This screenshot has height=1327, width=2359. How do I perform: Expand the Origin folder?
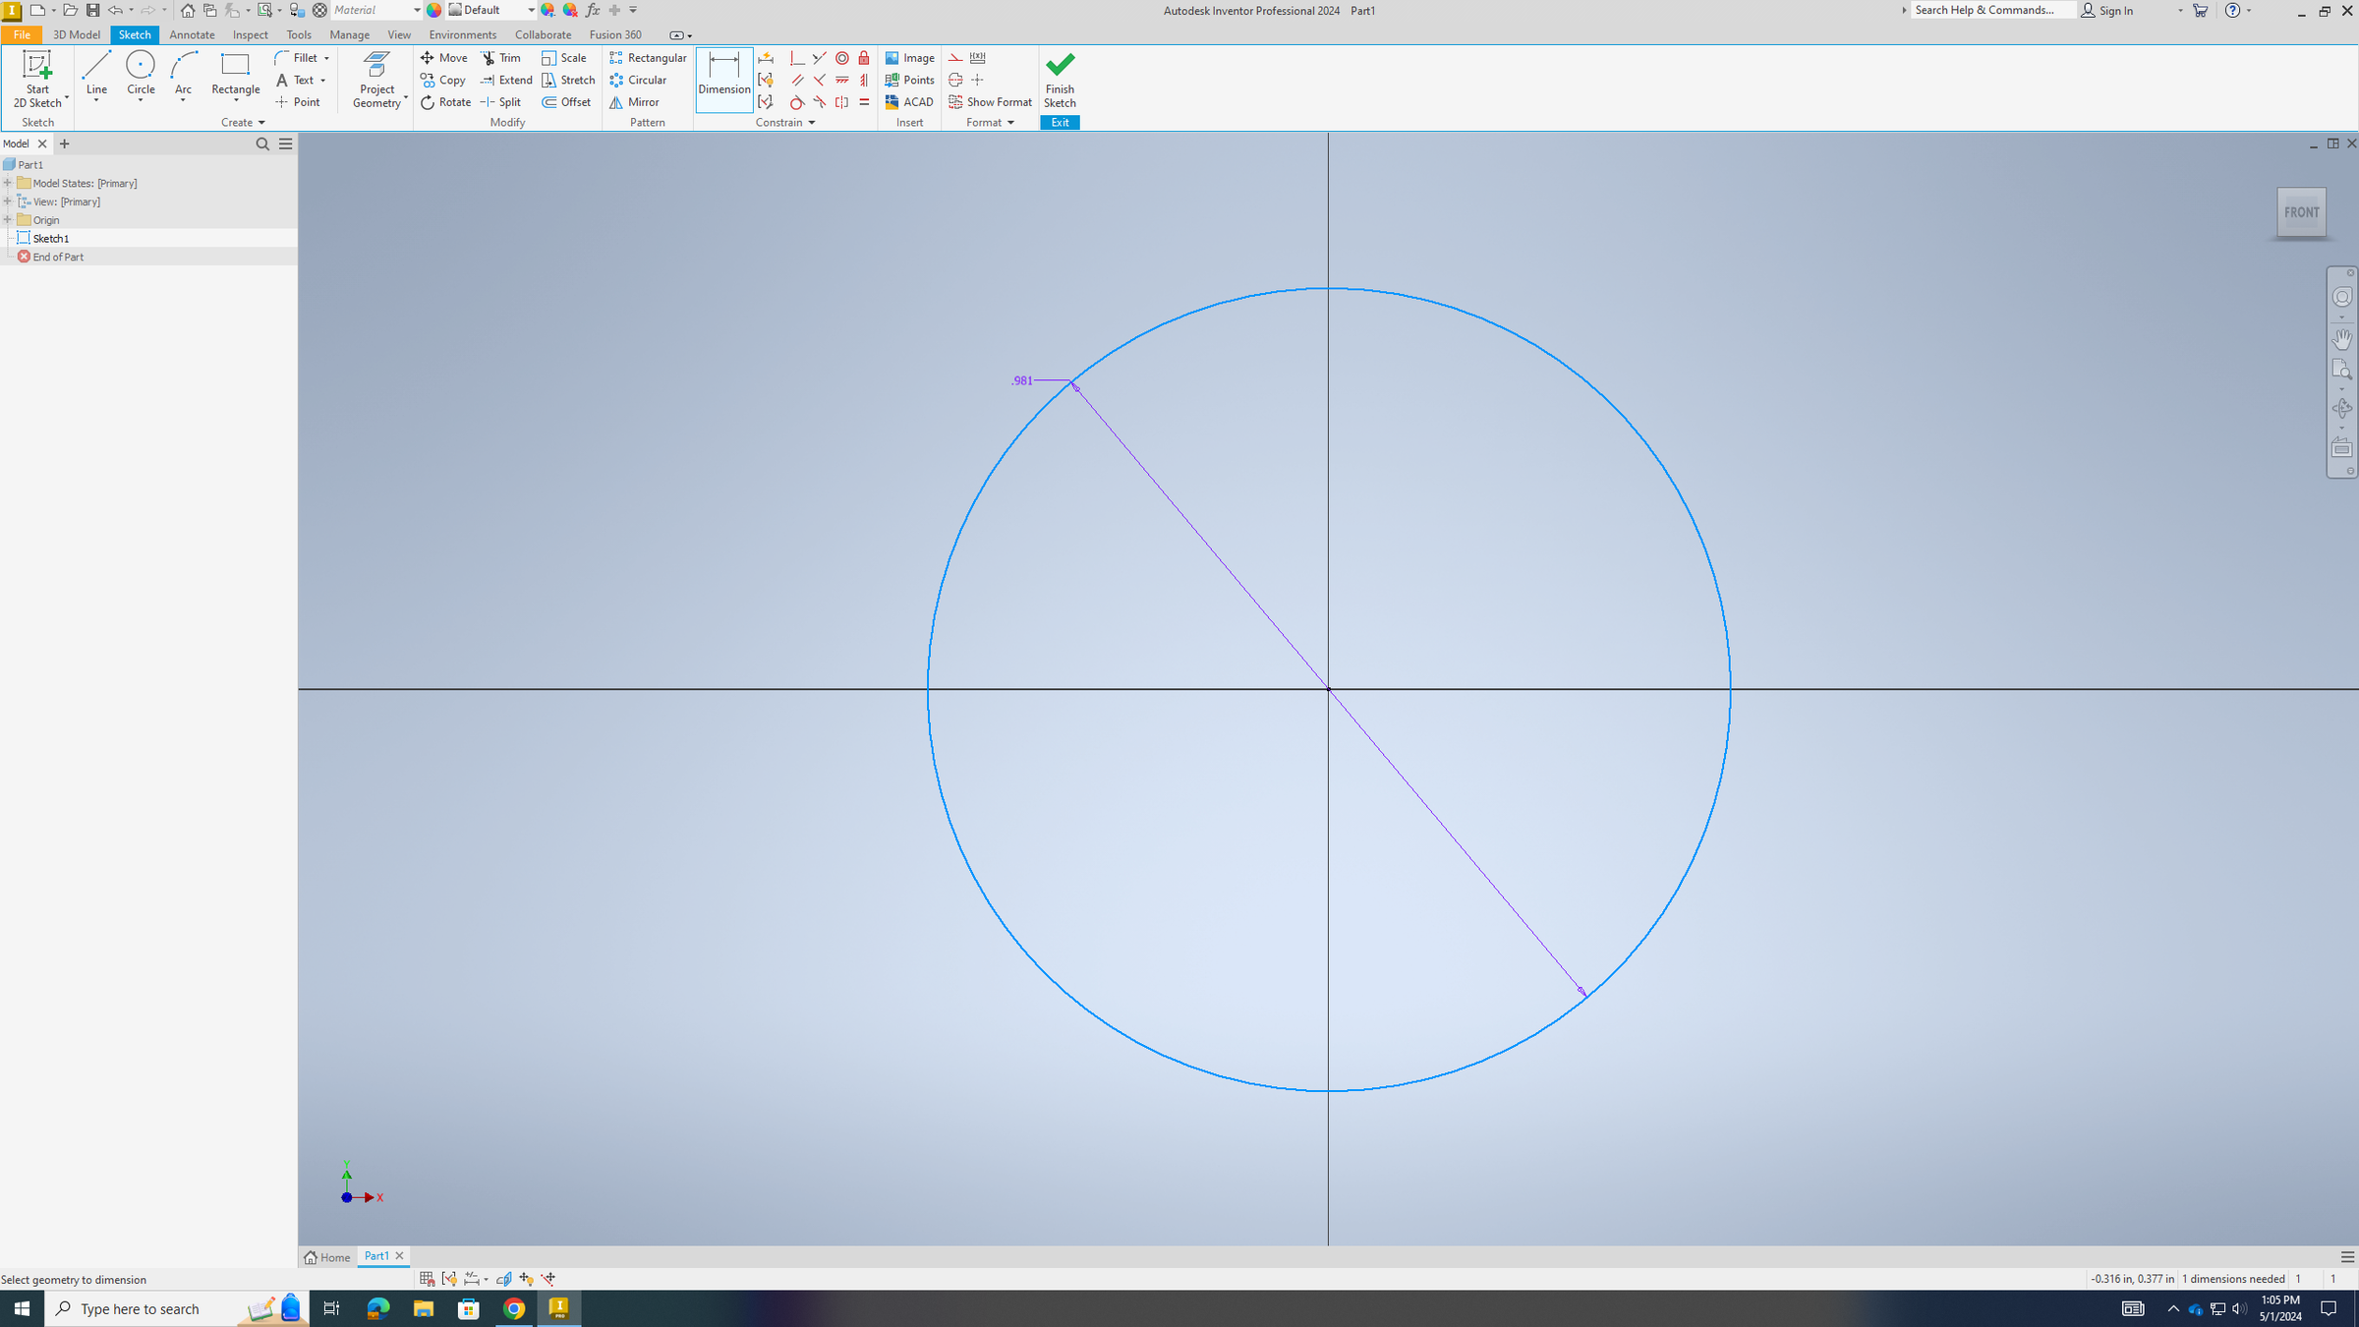click(x=9, y=219)
